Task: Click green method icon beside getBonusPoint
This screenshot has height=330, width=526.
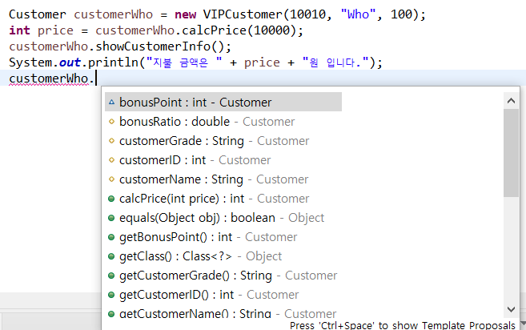Action: point(111,237)
